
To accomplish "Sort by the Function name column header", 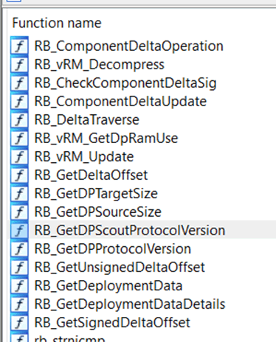I will pos(57,23).
